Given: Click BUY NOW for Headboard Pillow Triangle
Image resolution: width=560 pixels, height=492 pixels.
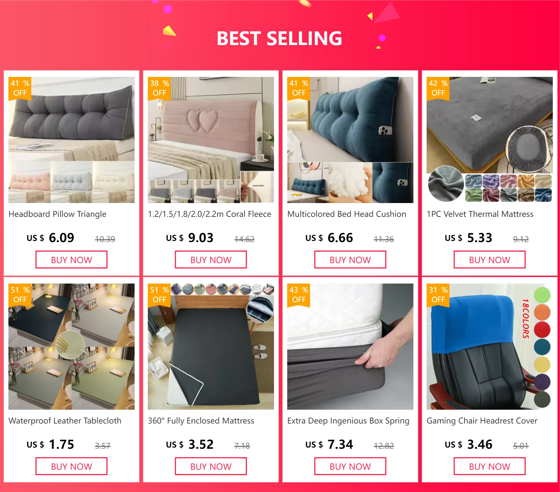Looking at the screenshot, I should tap(72, 260).
